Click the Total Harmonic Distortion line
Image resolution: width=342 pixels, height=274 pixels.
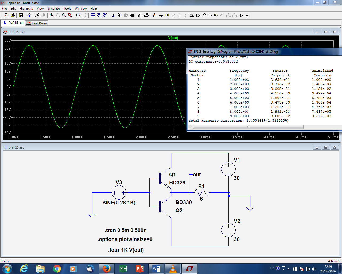[239, 121]
